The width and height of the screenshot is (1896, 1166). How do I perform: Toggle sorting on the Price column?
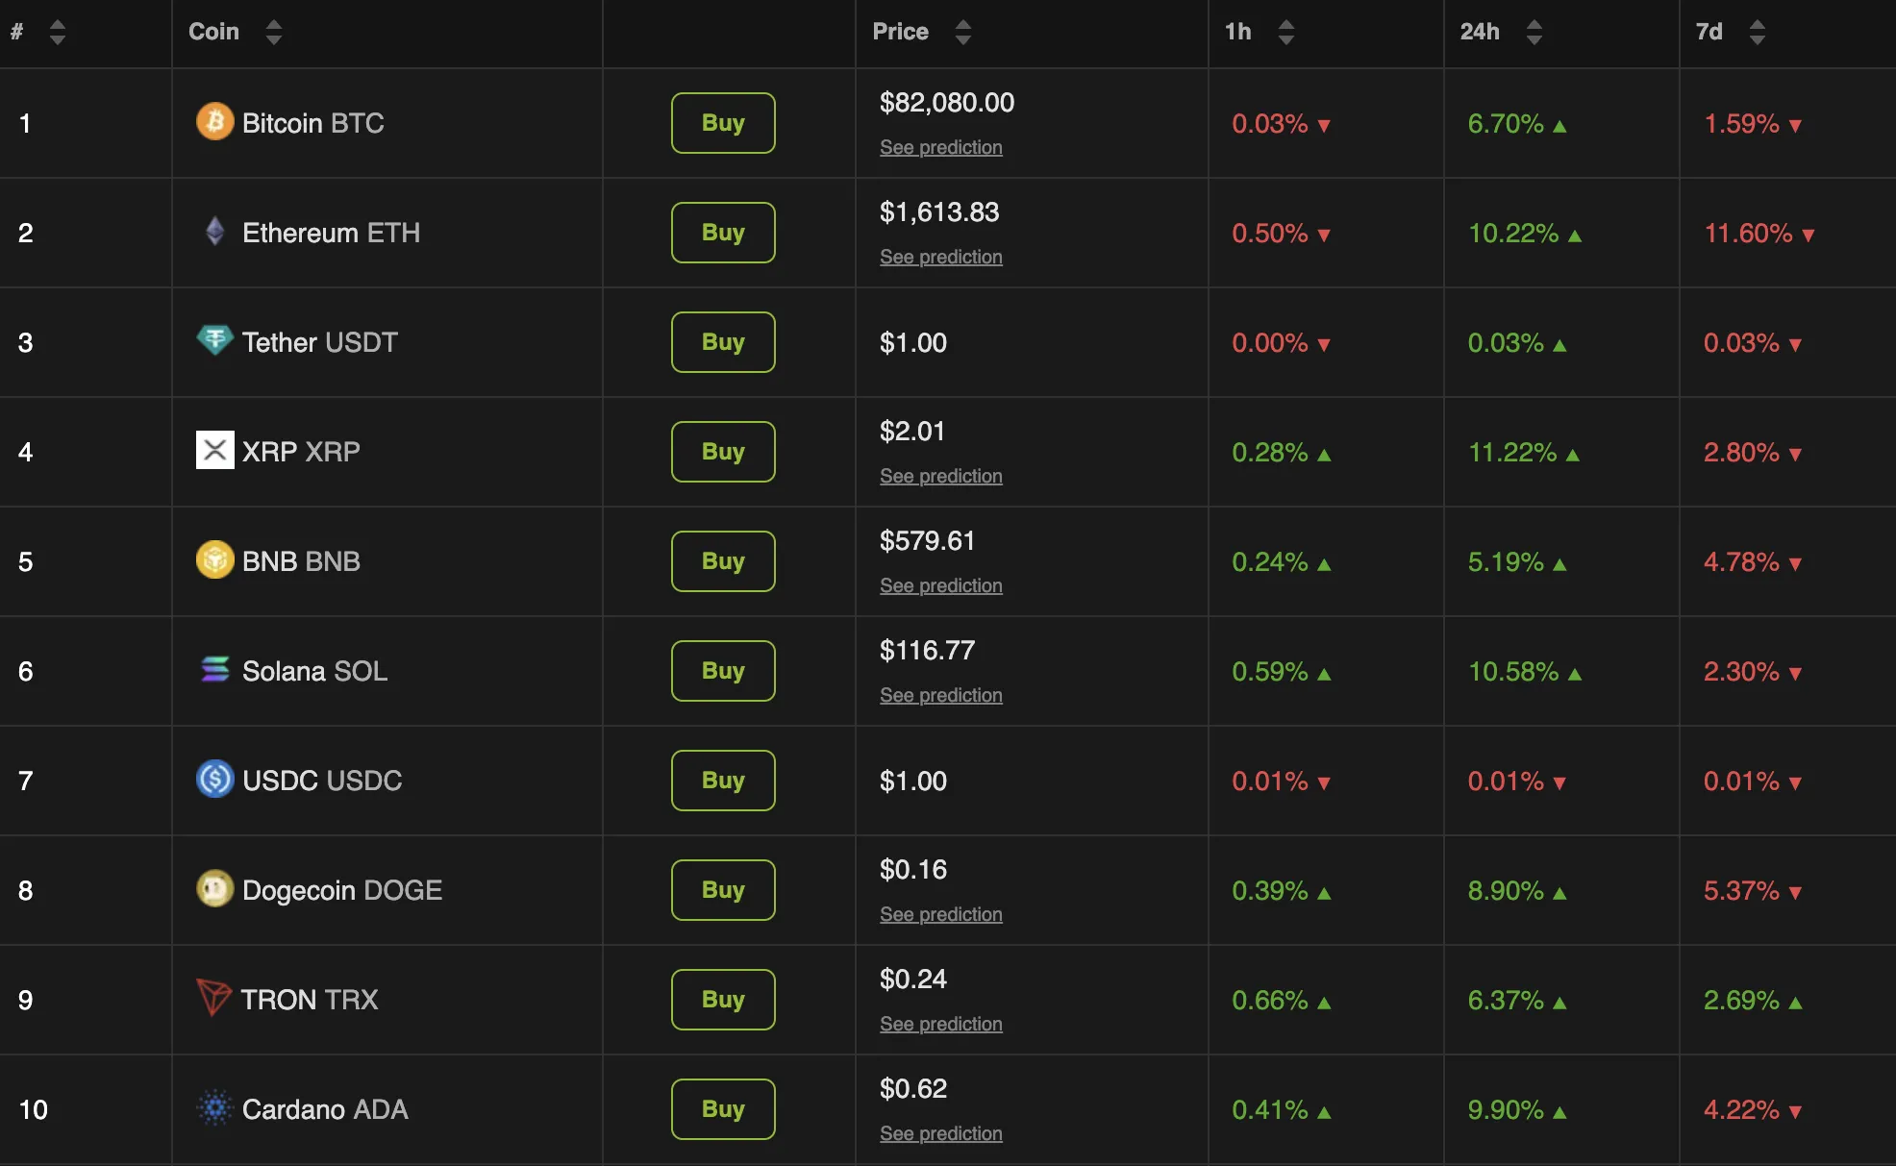point(963,32)
